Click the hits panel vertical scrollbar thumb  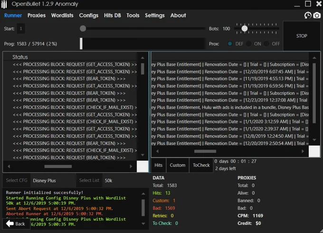314,93
